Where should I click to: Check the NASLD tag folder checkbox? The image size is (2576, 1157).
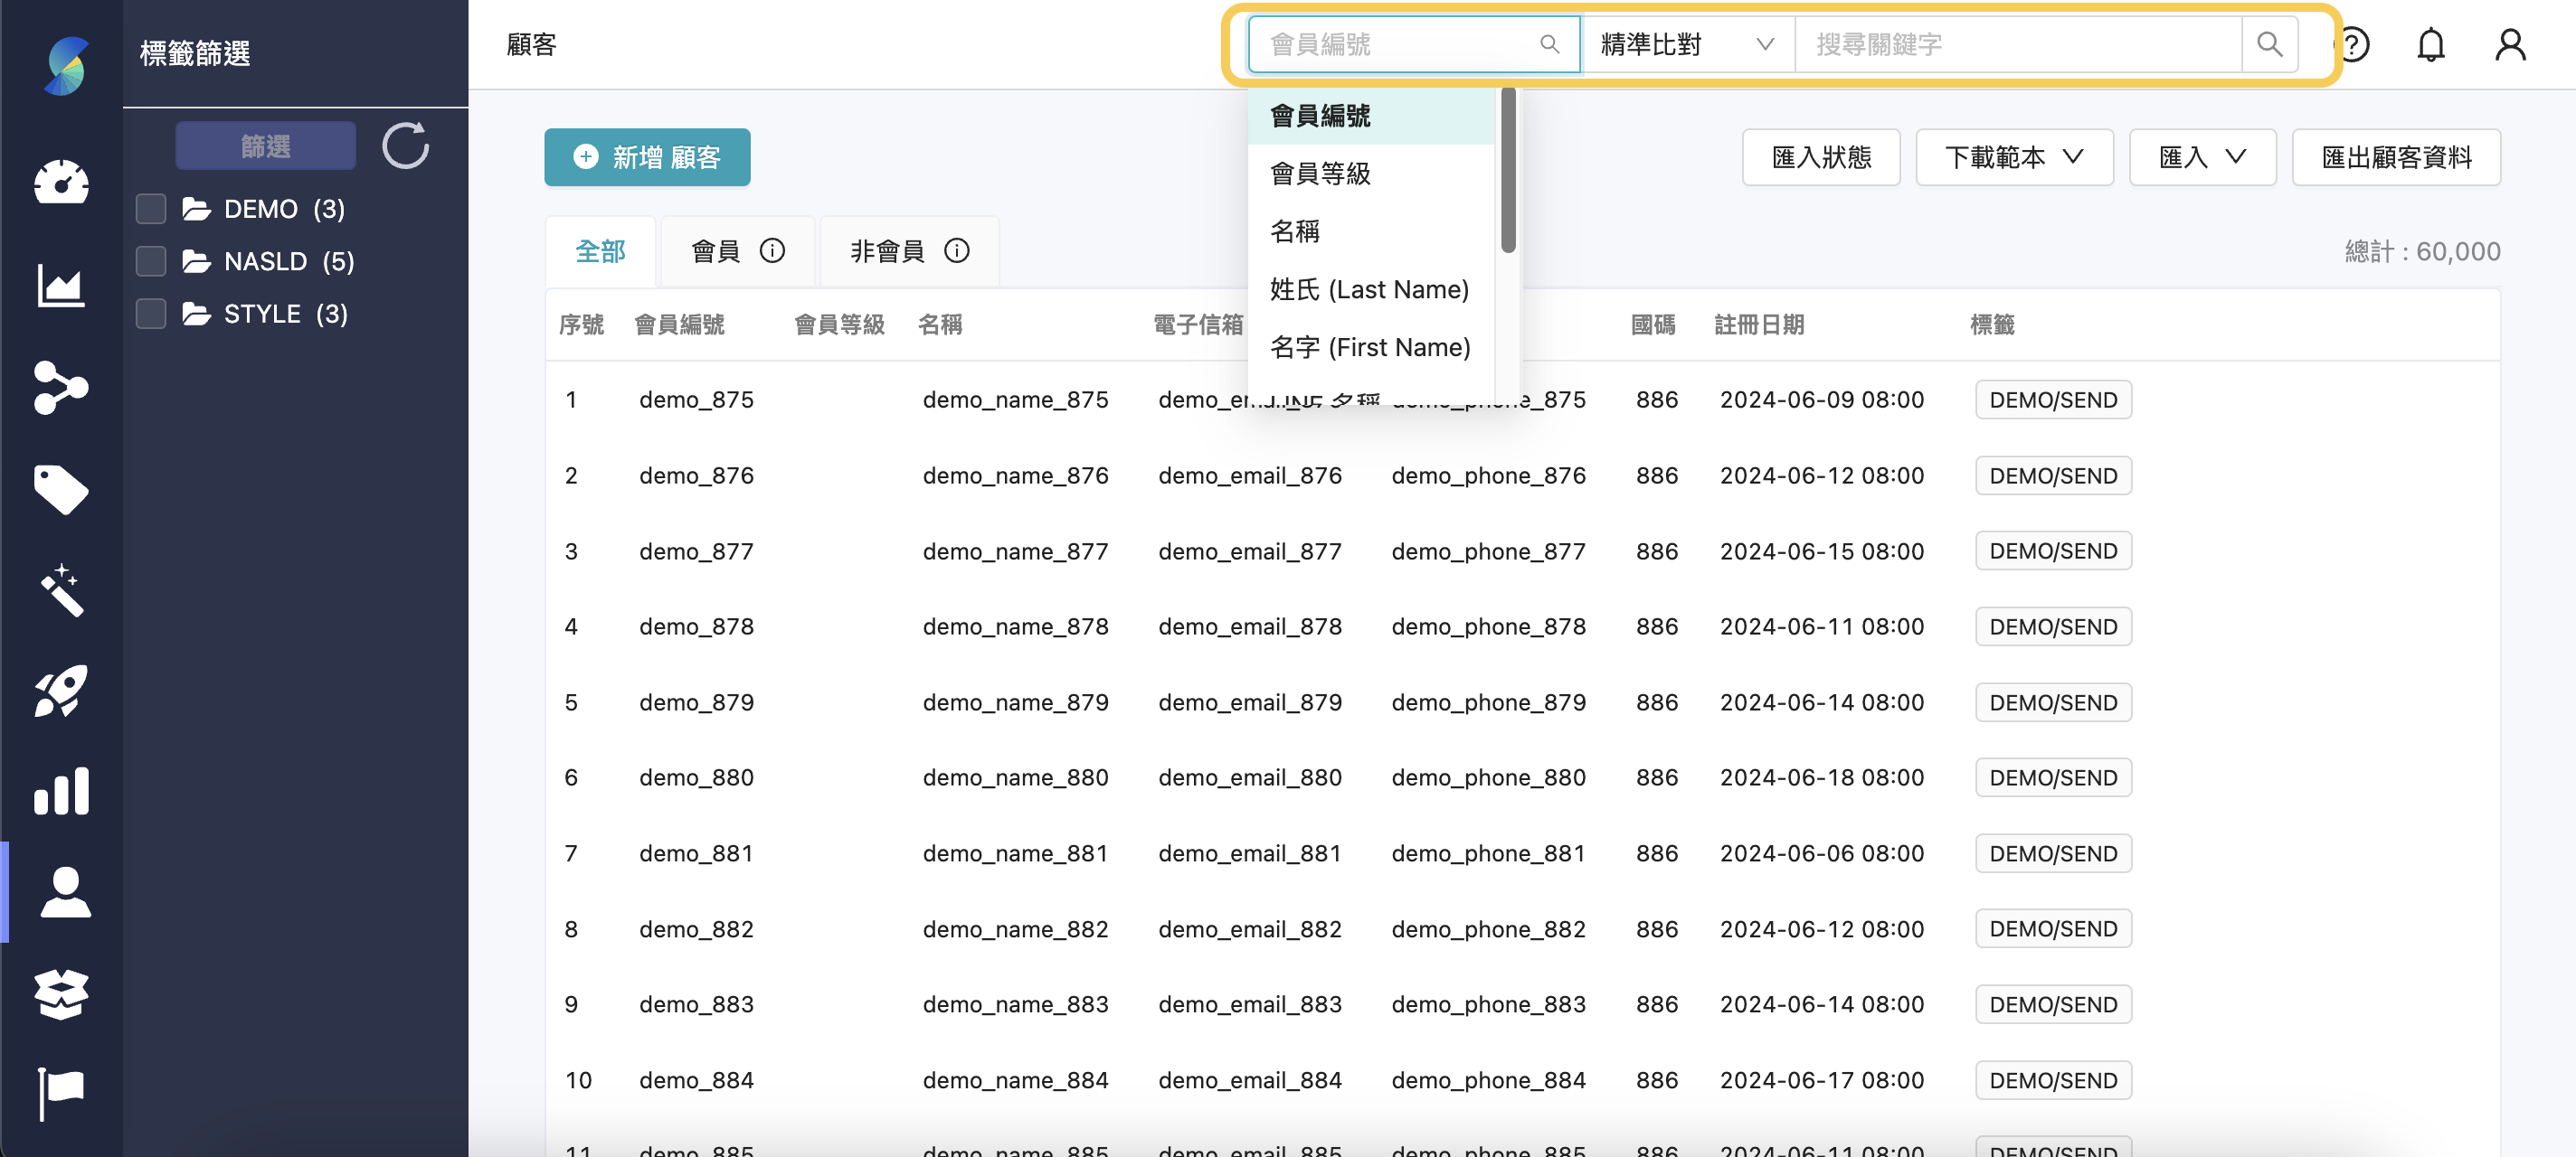pos(150,260)
